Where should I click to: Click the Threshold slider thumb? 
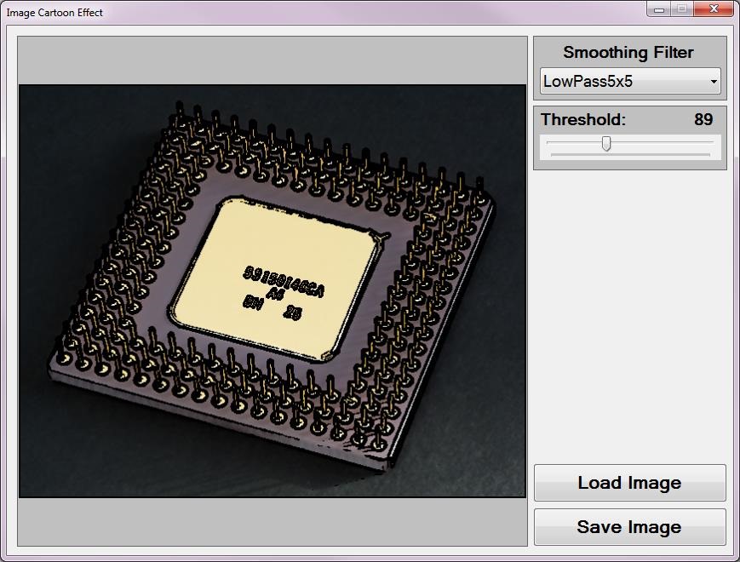click(606, 143)
